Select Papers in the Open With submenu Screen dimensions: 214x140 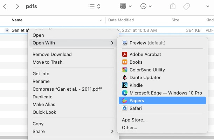(137, 100)
